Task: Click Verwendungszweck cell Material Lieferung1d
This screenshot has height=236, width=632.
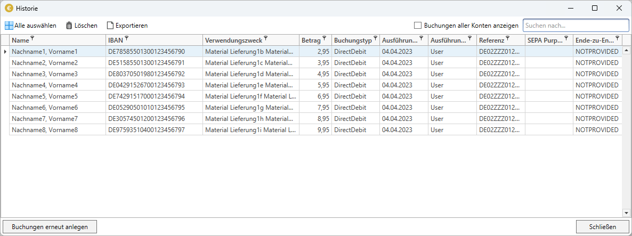Action: (250, 74)
